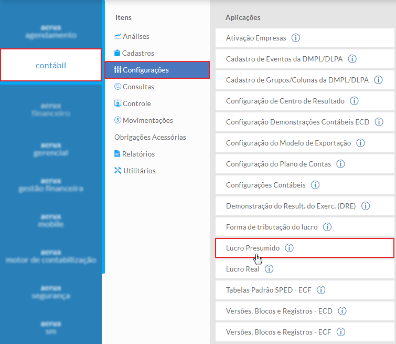Select Cadastros in the Itens list
This screenshot has height=344, width=396.
[138, 53]
